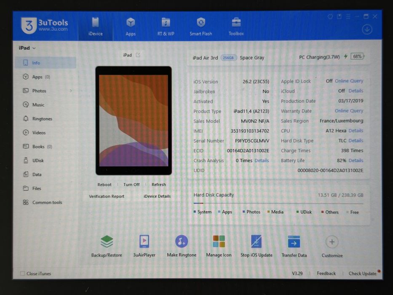Open iCloud Details link
Image resolution: width=393 pixels, height=295 pixels.
click(356, 91)
